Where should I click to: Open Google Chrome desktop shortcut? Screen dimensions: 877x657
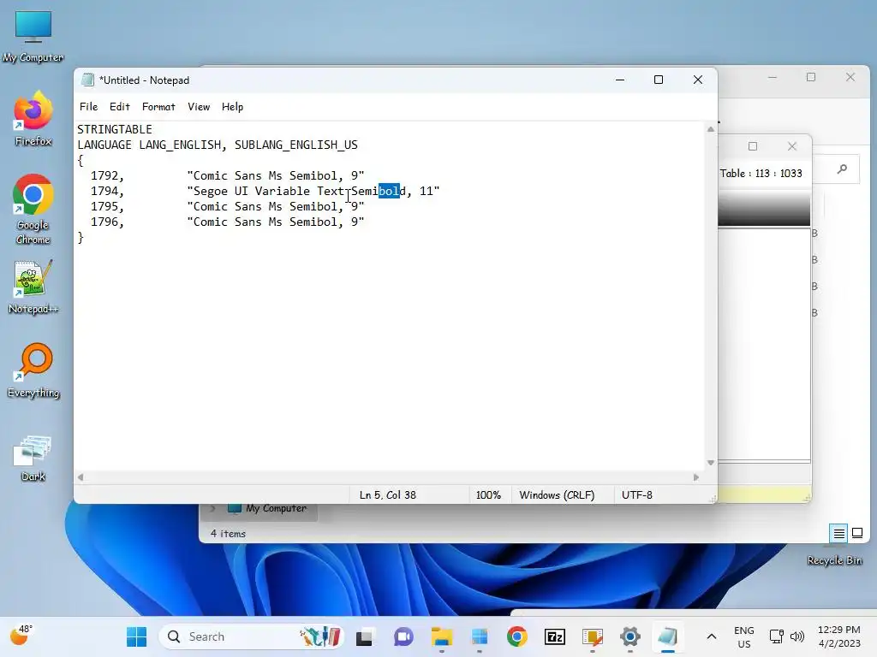coord(33,210)
